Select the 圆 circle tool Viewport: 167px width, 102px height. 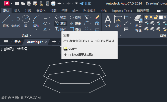pos(26,21)
